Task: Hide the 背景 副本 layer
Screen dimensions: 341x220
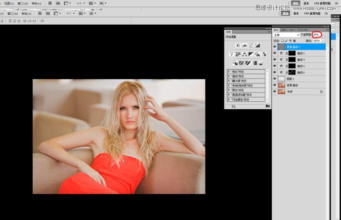Action: point(275,85)
